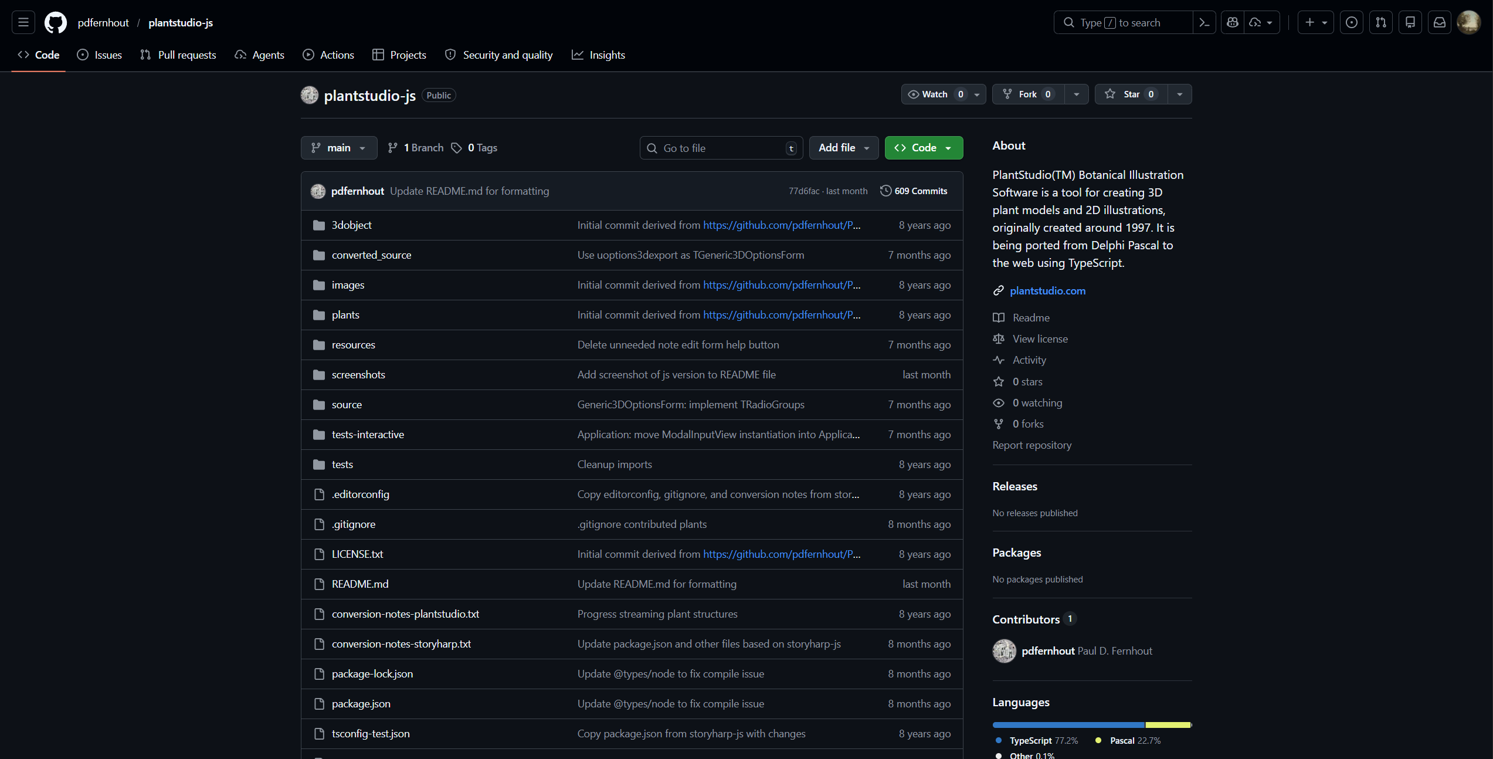Switch to the Insights tab

[598, 55]
